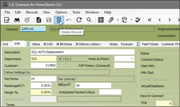Click the P2P Primary Contract# field
The height and width of the screenshot is (107, 180).
124,66
